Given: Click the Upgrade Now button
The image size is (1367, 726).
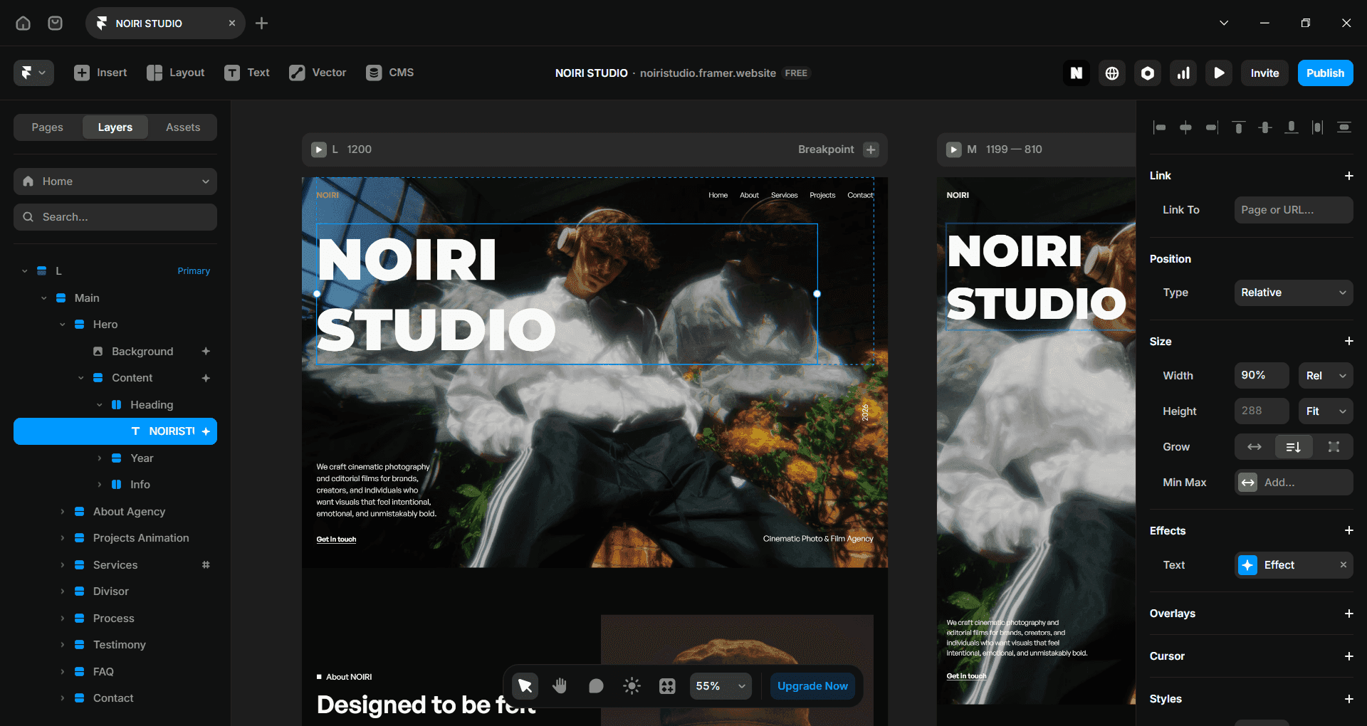Looking at the screenshot, I should pos(812,685).
